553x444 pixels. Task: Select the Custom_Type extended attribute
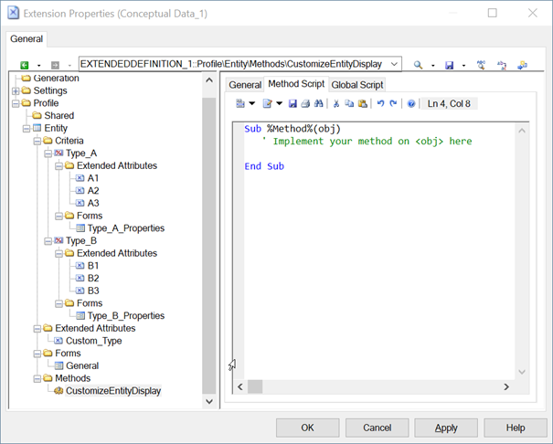(93, 341)
